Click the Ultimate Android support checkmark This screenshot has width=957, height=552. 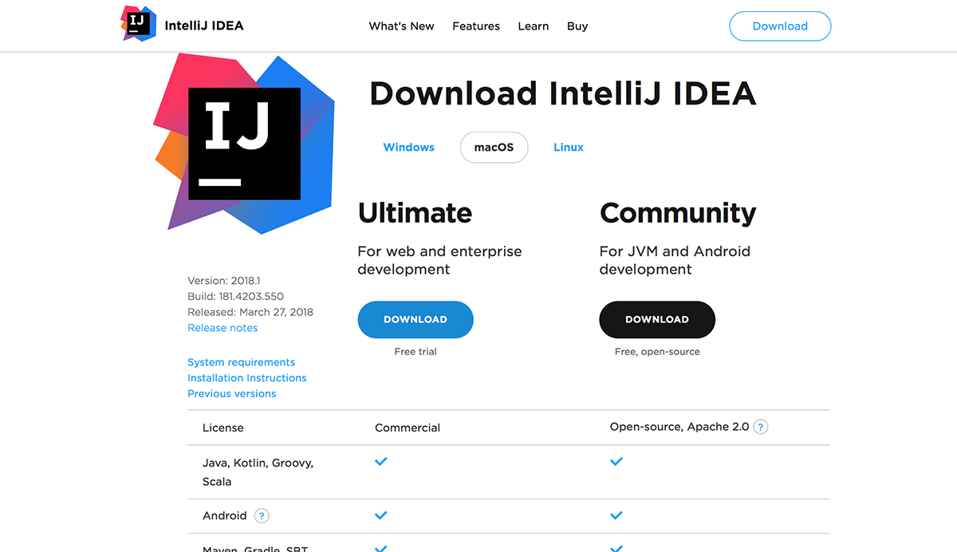click(x=380, y=515)
